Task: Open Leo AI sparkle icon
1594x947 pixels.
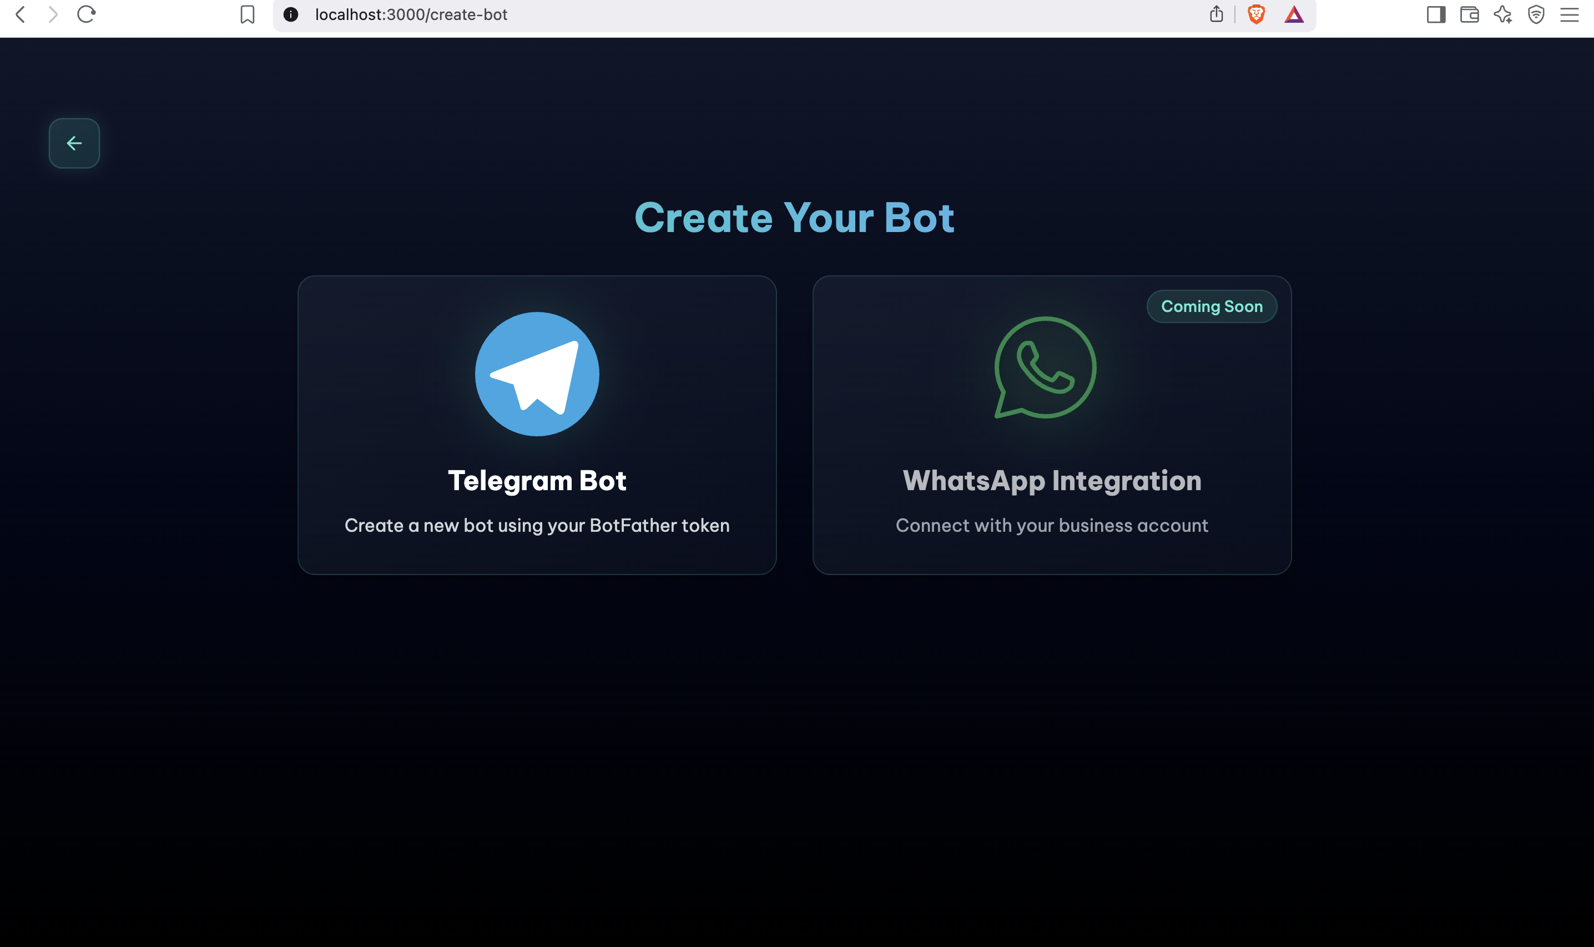Action: click(1503, 14)
